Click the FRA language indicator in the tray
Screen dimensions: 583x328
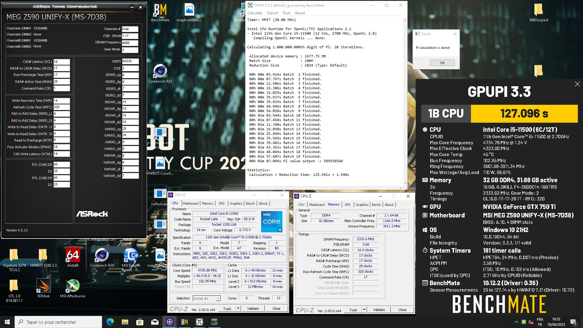point(540,322)
